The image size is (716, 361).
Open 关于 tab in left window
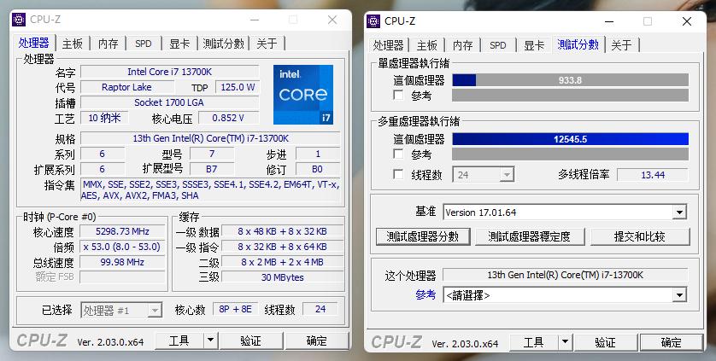coord(267,44)
